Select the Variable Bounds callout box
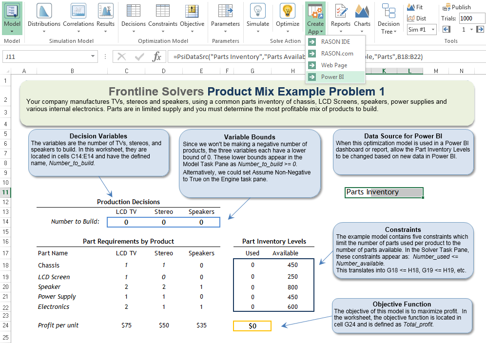Viewport: 486px width, 343px height. click(x=250, y=164)
